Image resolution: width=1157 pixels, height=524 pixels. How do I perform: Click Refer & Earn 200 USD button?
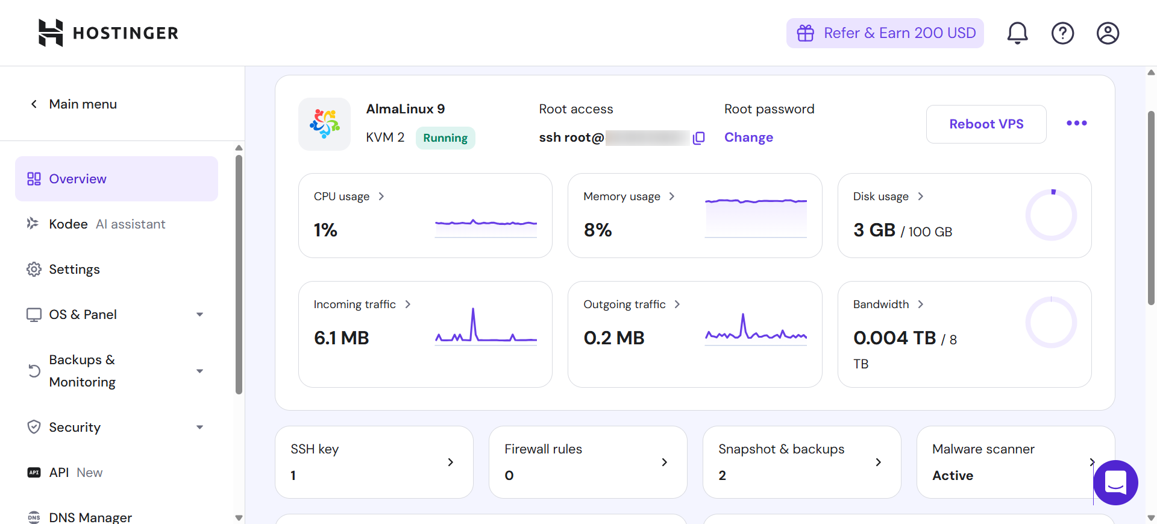(885, 33)
